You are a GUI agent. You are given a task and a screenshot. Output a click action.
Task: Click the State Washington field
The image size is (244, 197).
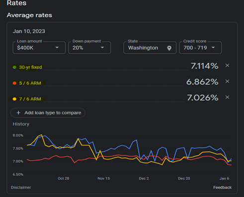(x=150, y=48)
